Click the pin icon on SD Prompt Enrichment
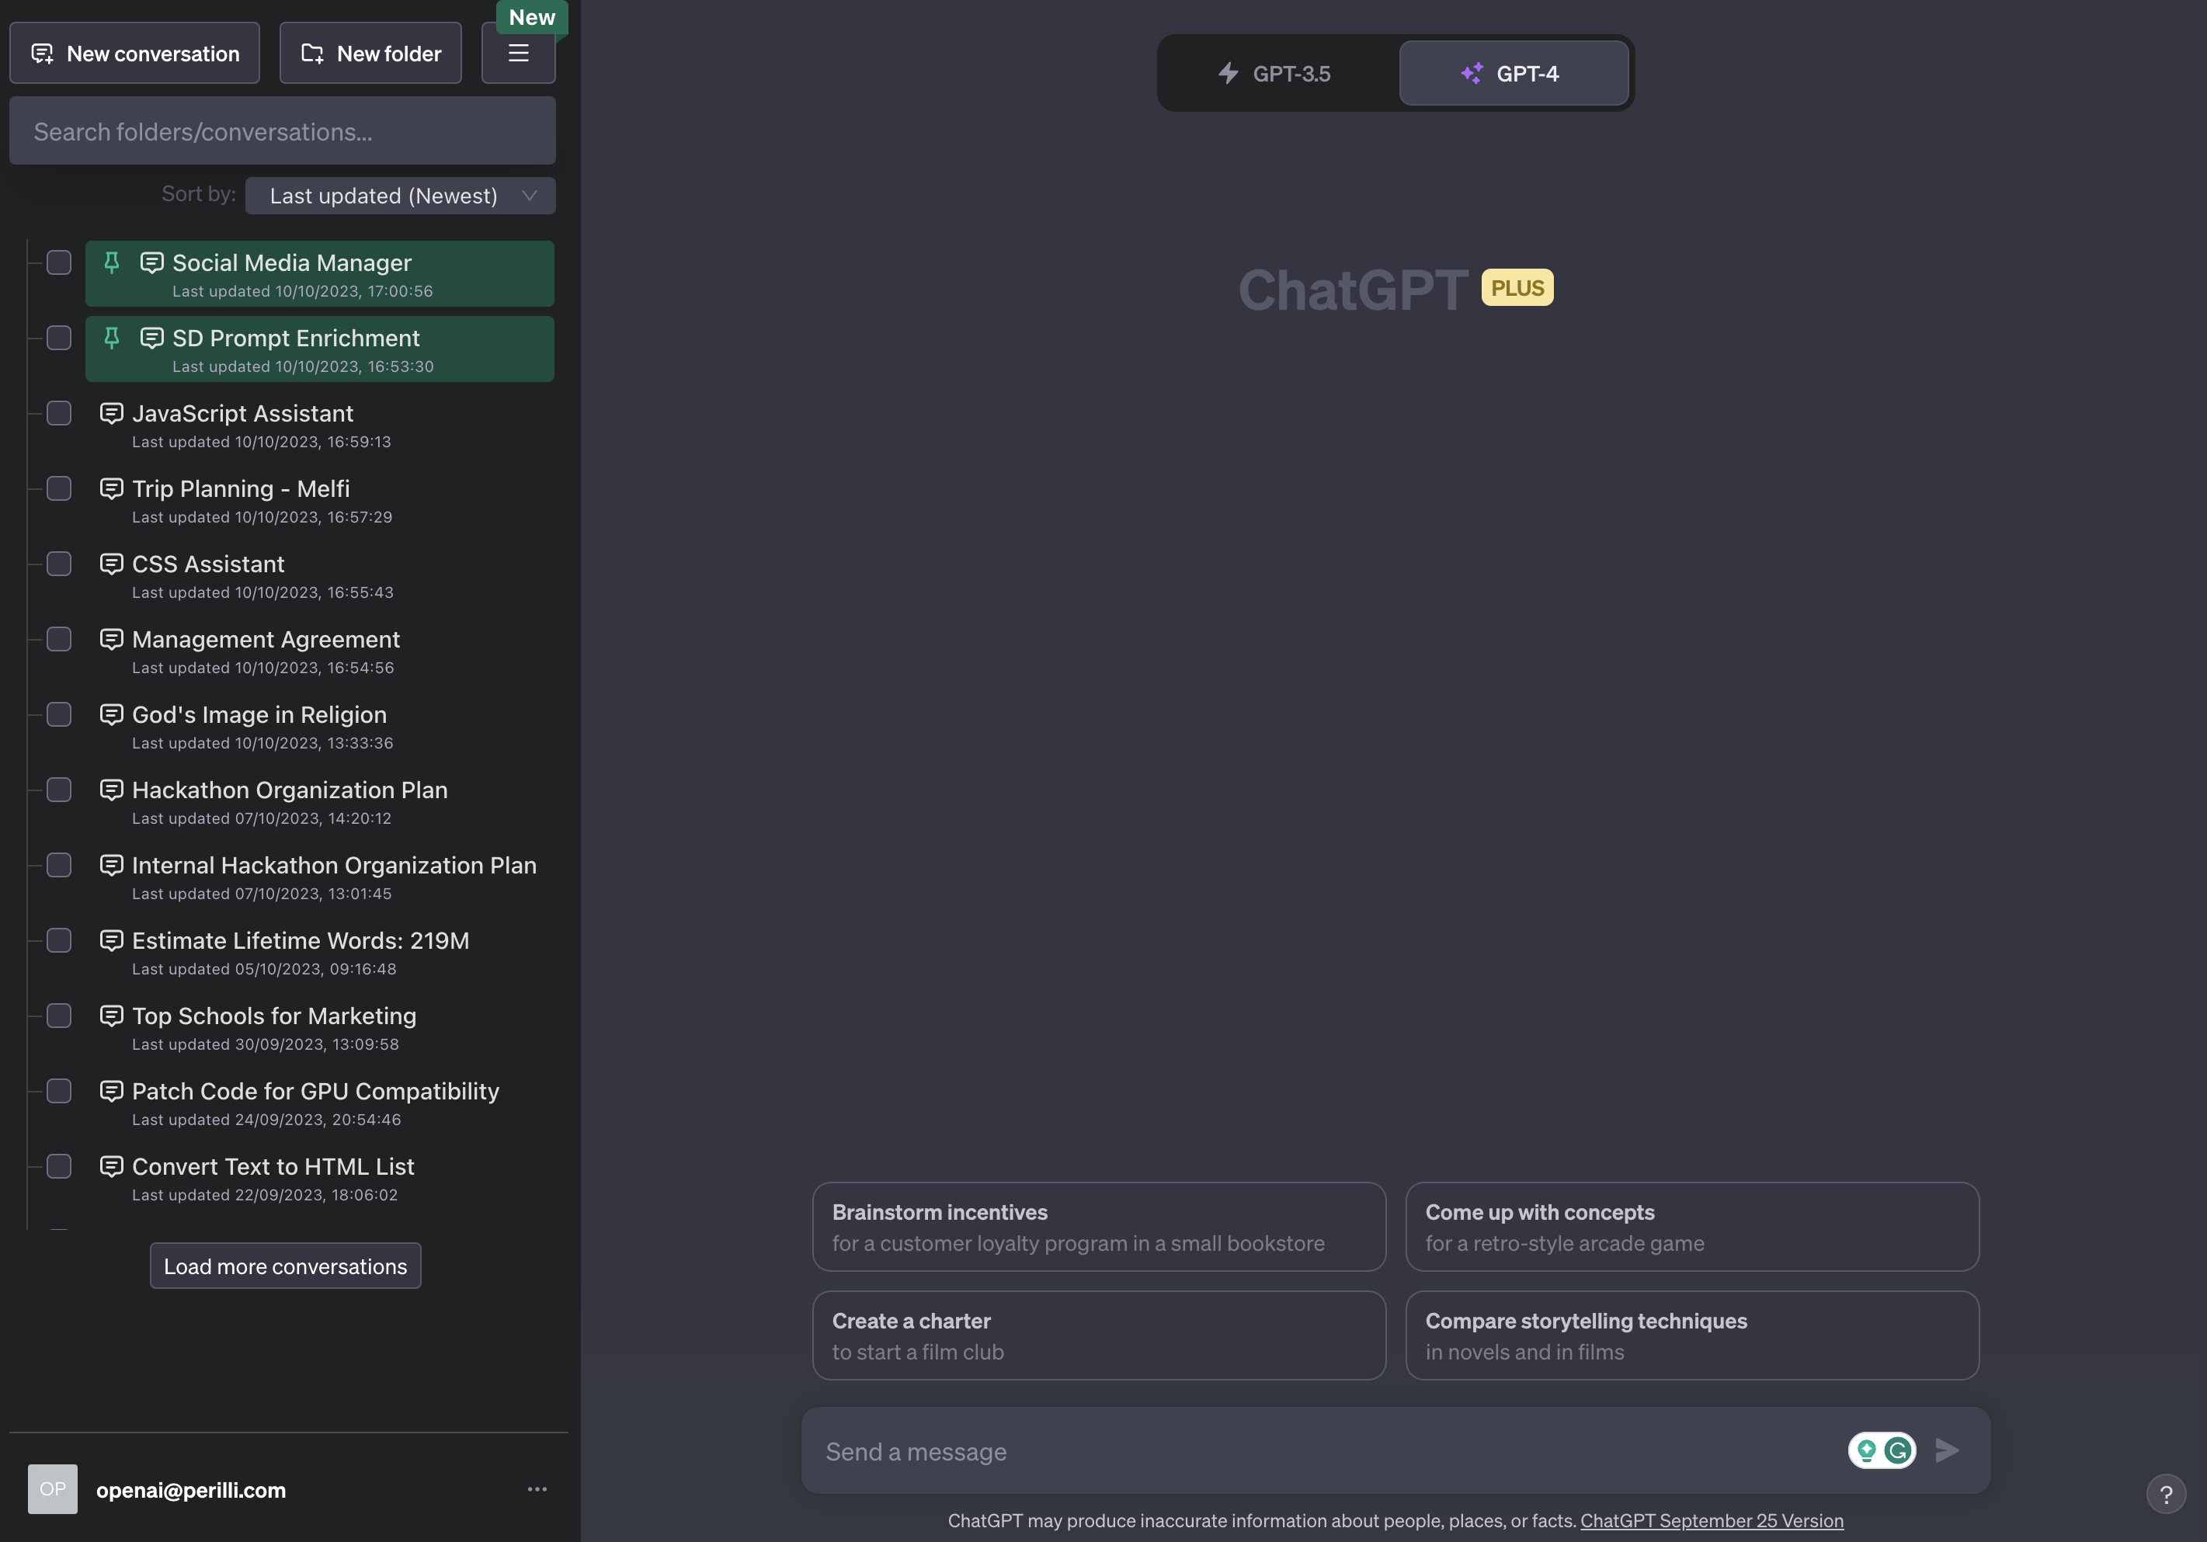The height and width of the screenshot is (1542, 2207). (x=112, y=339)
